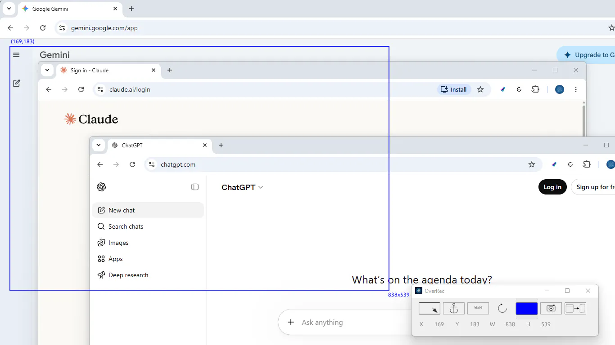This screenshot has height=345, width=615.
Task: Click the Claude logo on login page
Action: [91, 119]
